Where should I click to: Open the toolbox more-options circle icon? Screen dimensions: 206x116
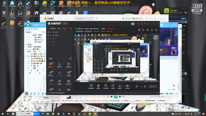click(70, 59)
